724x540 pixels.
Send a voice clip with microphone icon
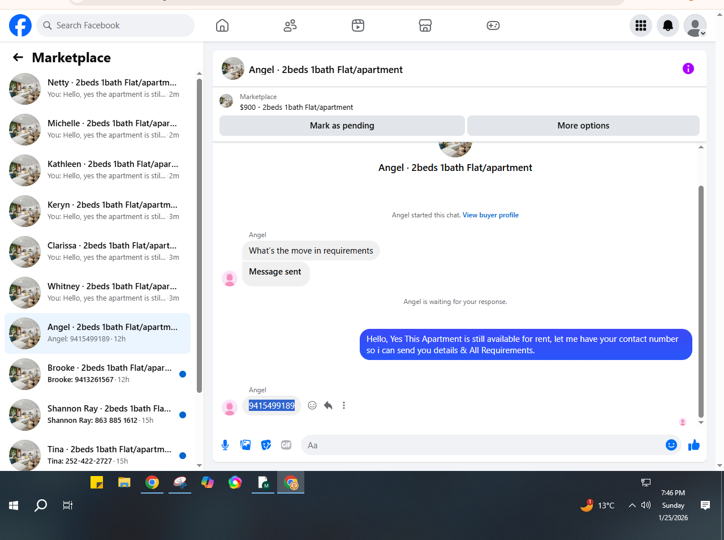(225, 445)
